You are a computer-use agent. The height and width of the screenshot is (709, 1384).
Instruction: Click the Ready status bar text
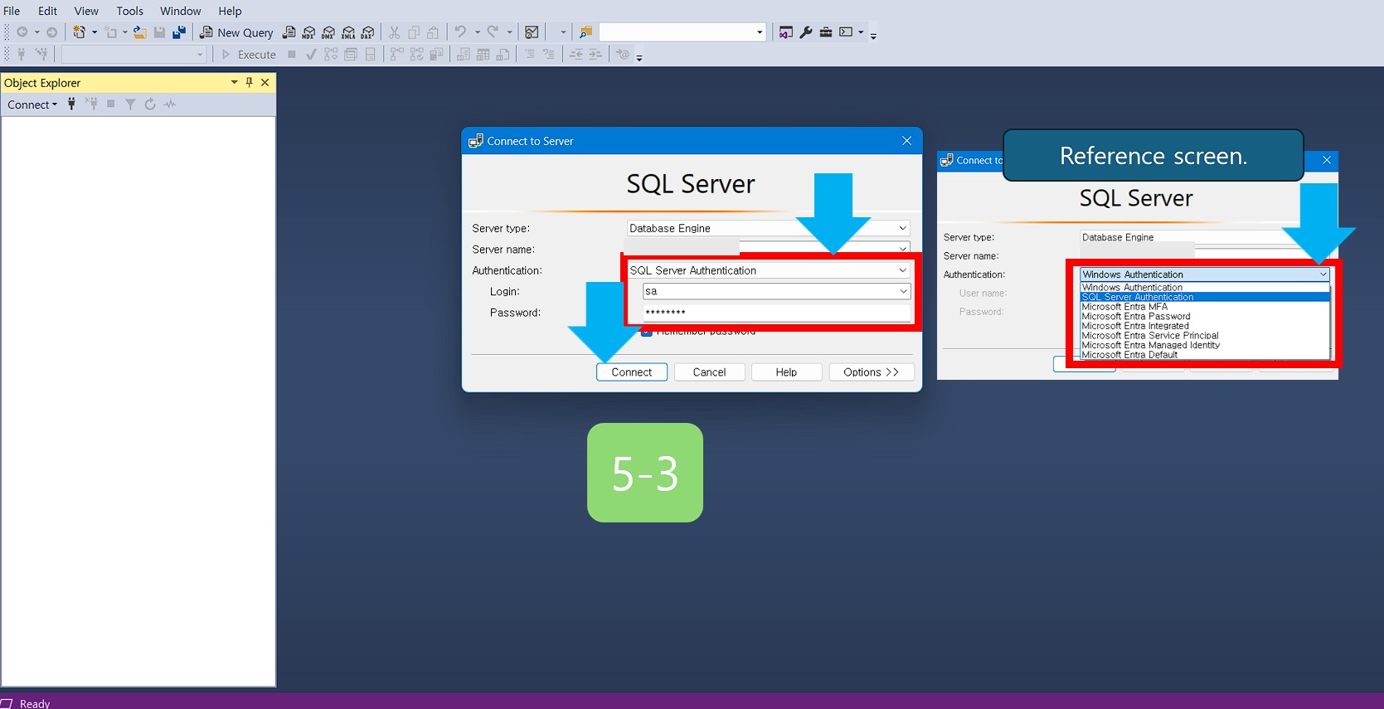35,703
